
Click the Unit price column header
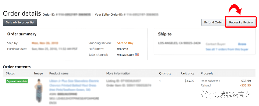(x=188, y=73)
